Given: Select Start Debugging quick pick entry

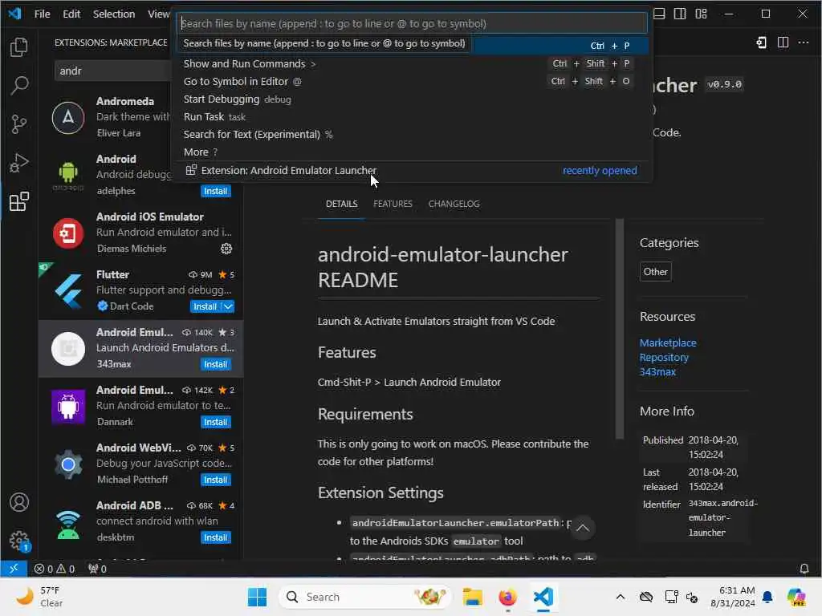Looking at the screenshot, I should coord(412,99).
